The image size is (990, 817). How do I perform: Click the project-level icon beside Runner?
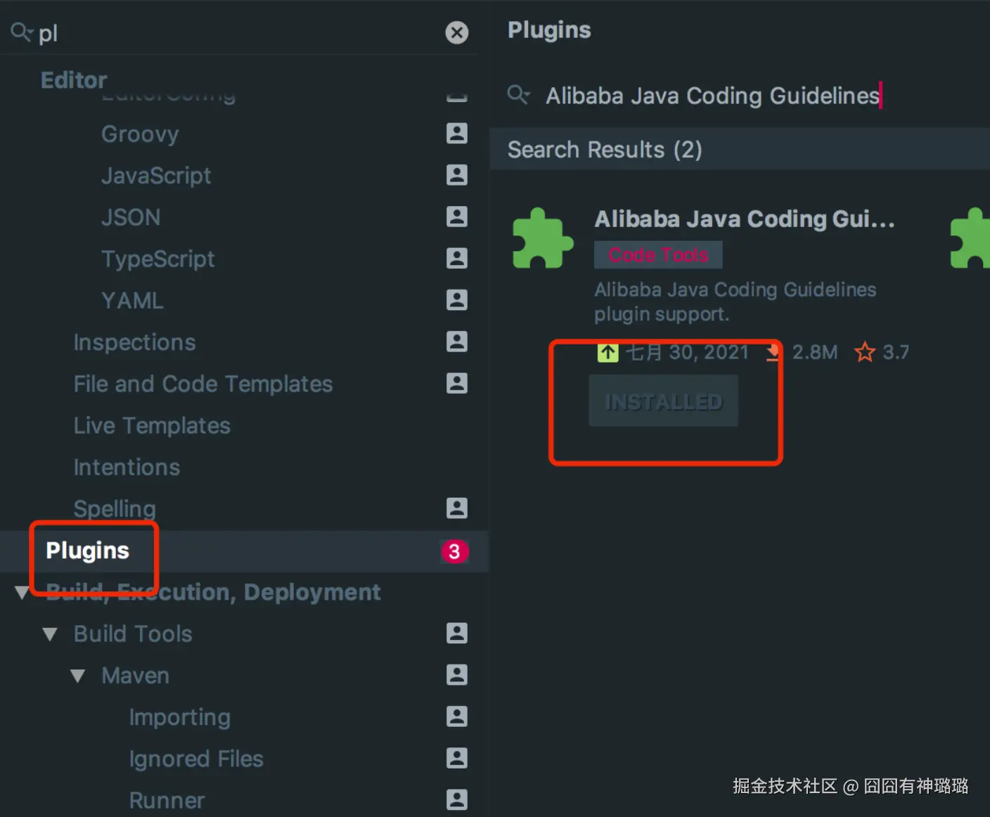(x=457, y=799)
